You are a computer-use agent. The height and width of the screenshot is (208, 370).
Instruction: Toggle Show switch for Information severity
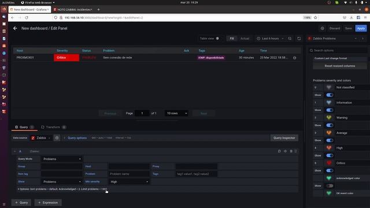point(330,110)
